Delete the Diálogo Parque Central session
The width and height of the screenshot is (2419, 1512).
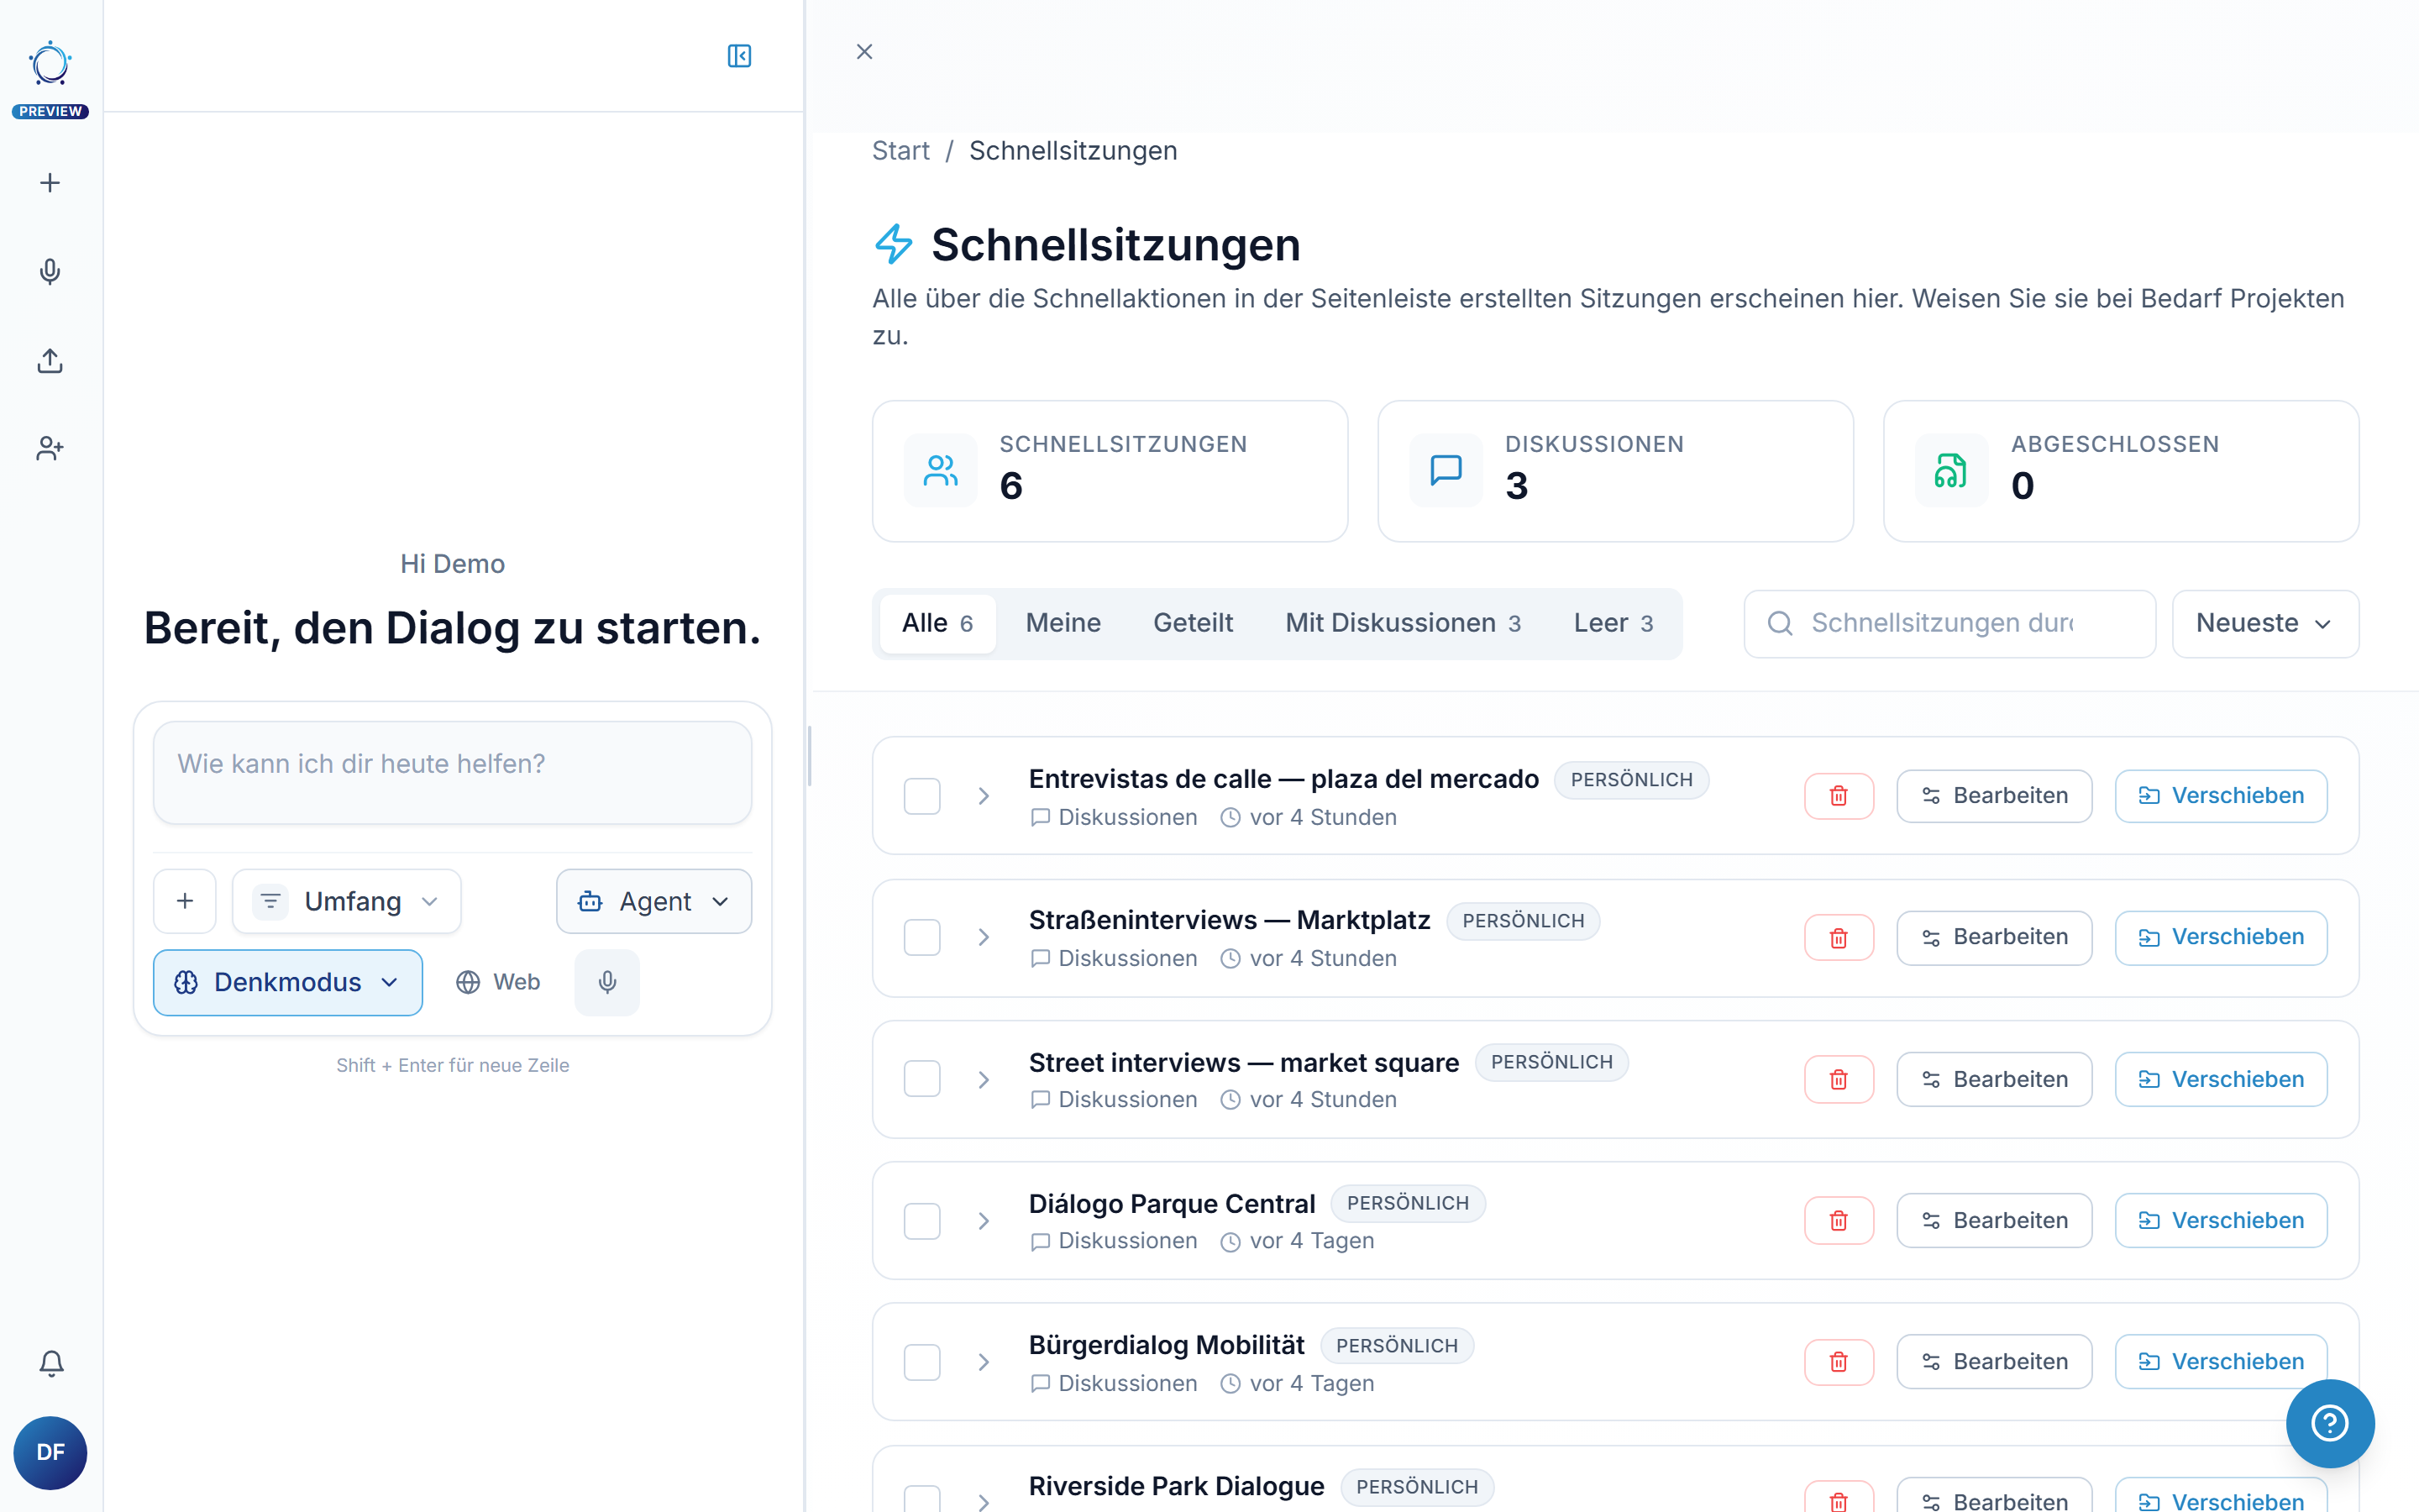pos(1839,1220)
